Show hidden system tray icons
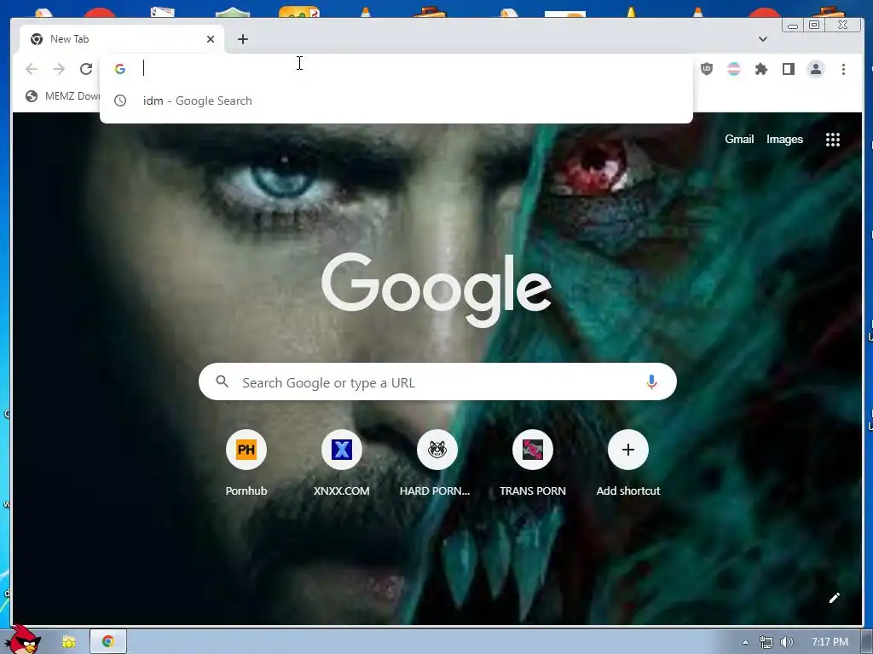The width and height of the screenshot is (873, 654). (745, 642)
